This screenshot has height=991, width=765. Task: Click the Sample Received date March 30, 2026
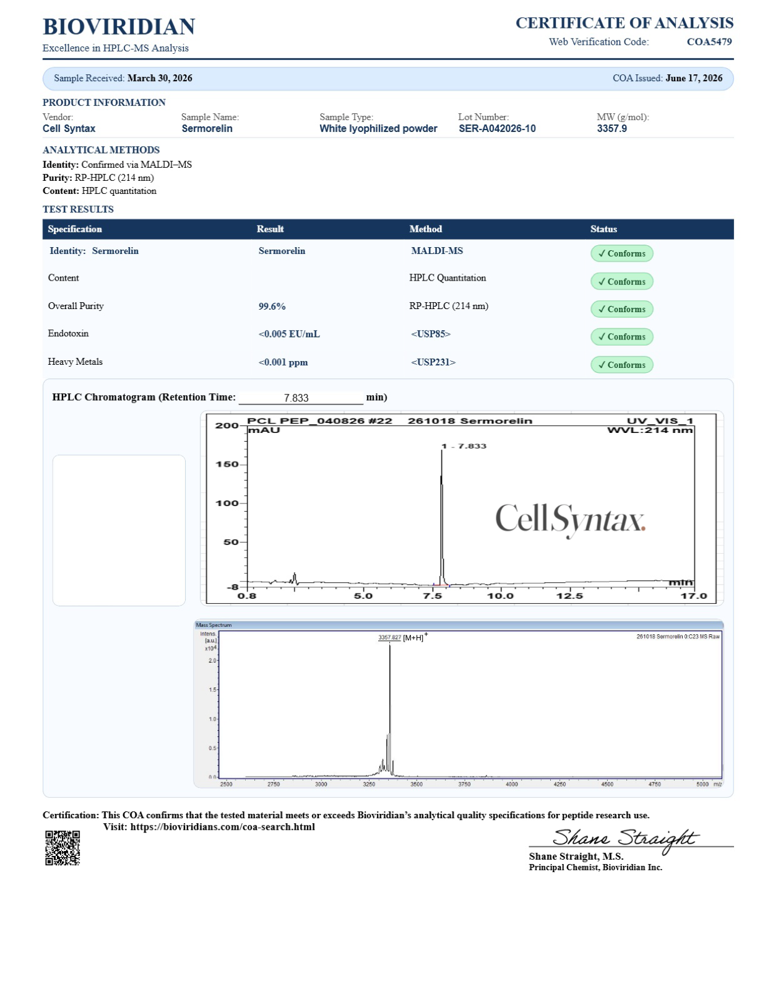coord(160,78)
